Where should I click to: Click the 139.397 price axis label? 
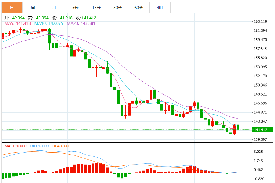click(260, 139)
